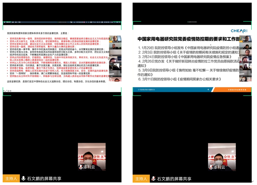Click the closing line starting 这些显著优势

click(x=57, y=82)
